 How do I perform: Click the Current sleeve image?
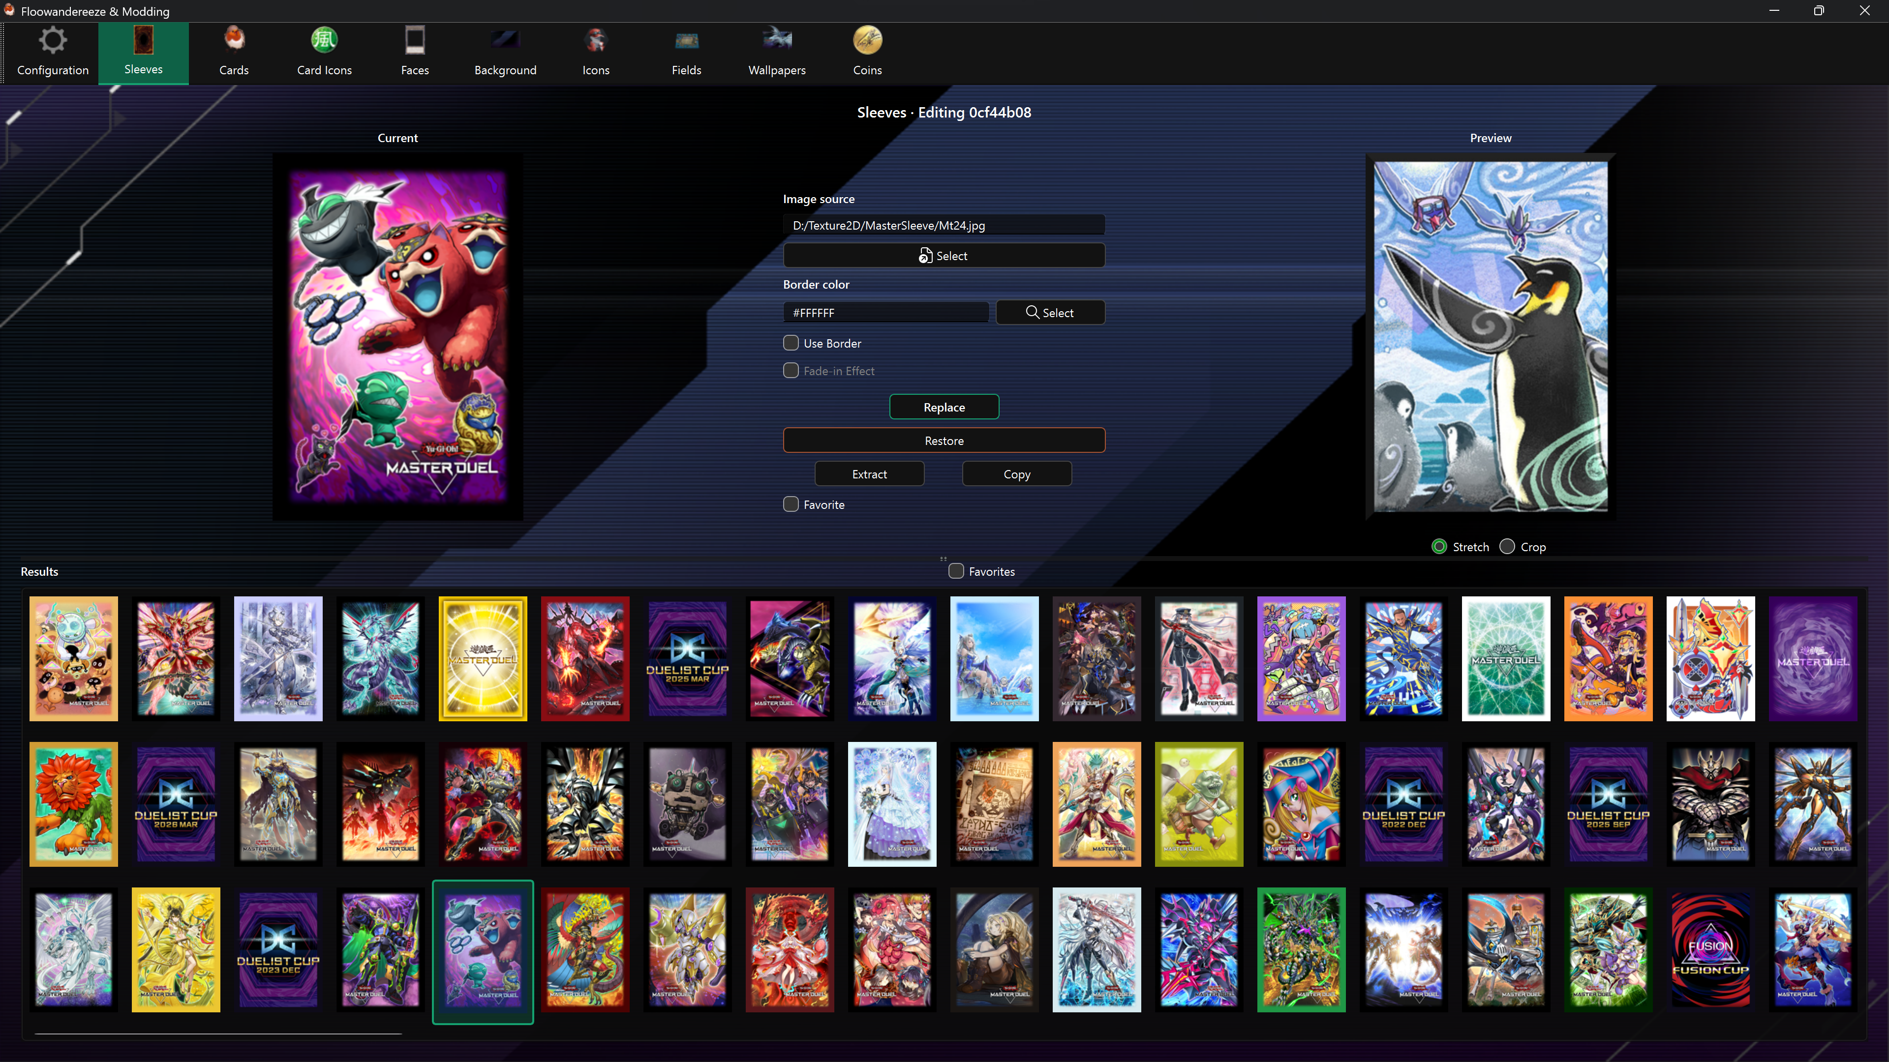(397, 337)
